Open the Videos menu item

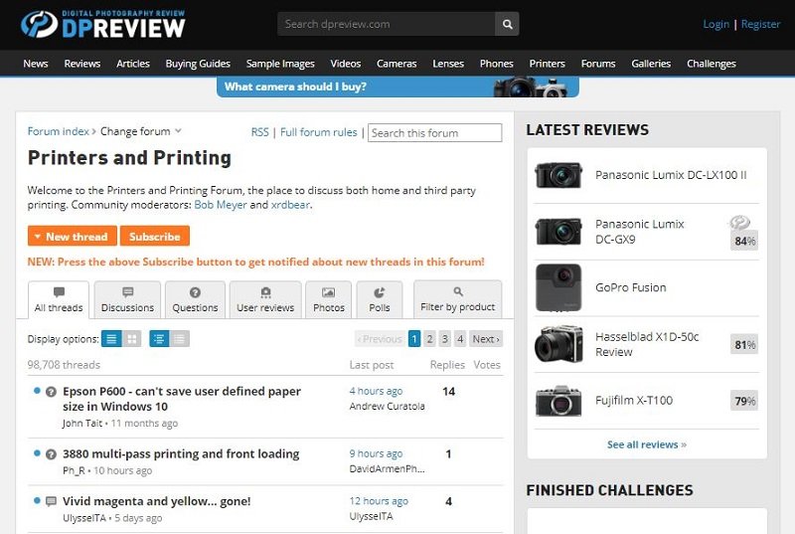tap(345, 64)
